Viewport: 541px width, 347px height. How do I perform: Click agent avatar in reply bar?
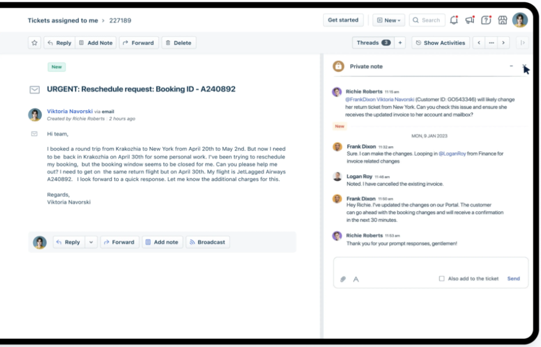click(x=40, y=242)
